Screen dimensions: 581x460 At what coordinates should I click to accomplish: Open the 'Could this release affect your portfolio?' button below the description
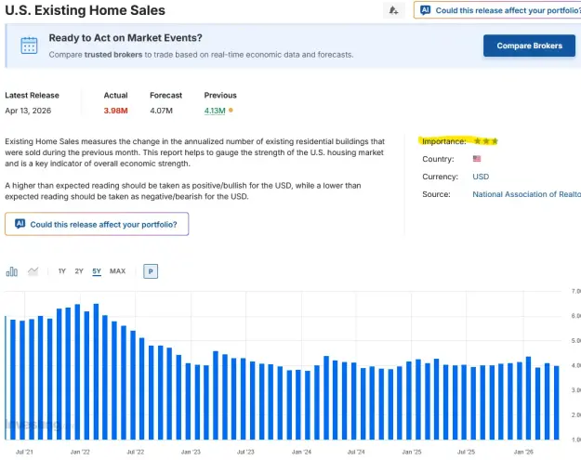[97, 224]
